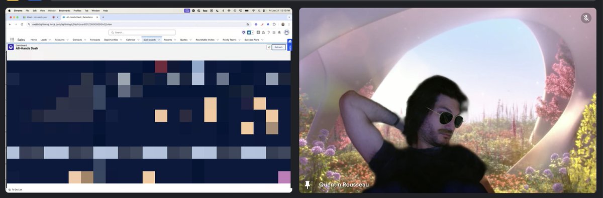Click the icon button left of Refresh
This screenshot has width=603, height=198.
click(269, 47)
